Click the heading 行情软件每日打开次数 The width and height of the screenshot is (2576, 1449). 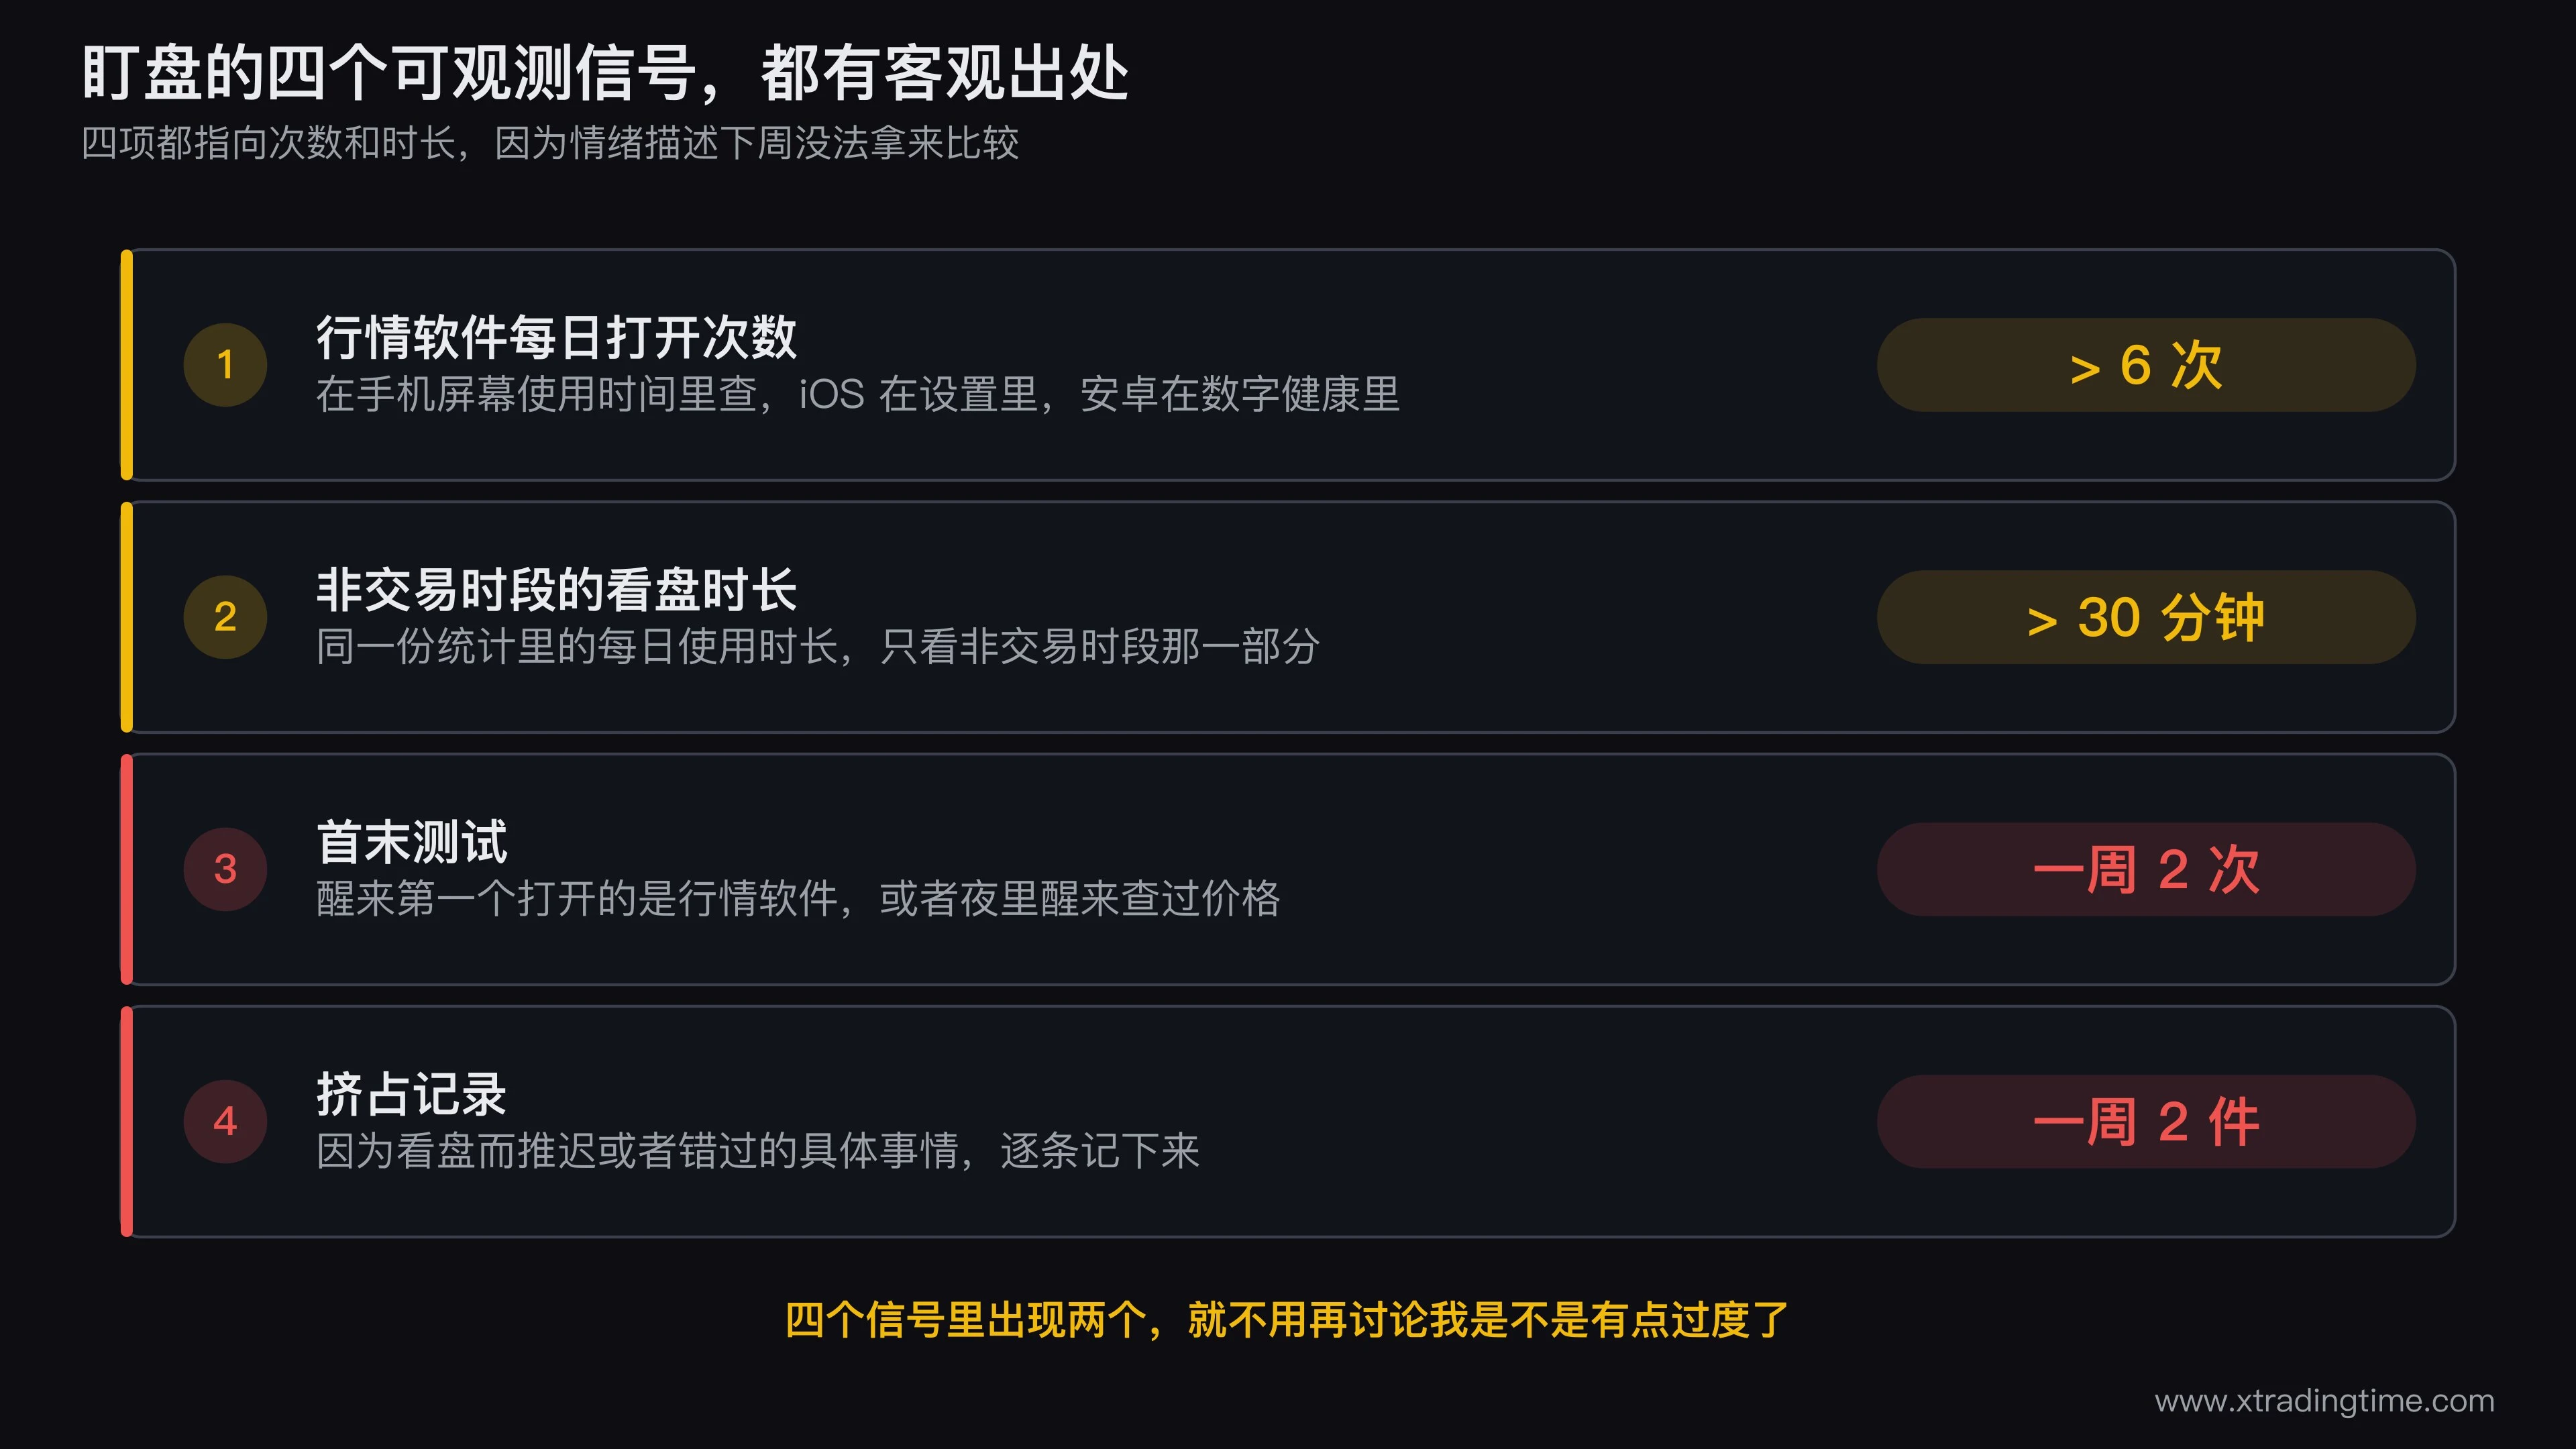point(556,337)
